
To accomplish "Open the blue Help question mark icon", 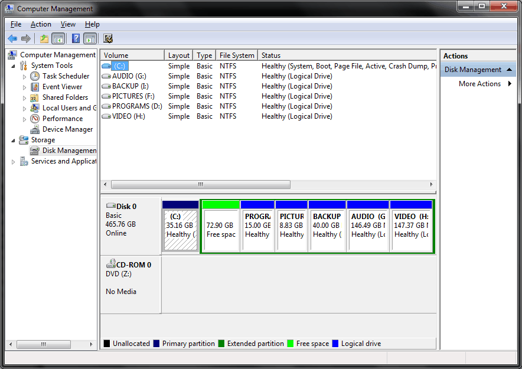I will [76, 39].
